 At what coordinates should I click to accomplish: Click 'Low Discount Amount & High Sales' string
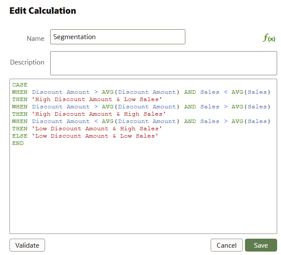[x=97, y=129]
